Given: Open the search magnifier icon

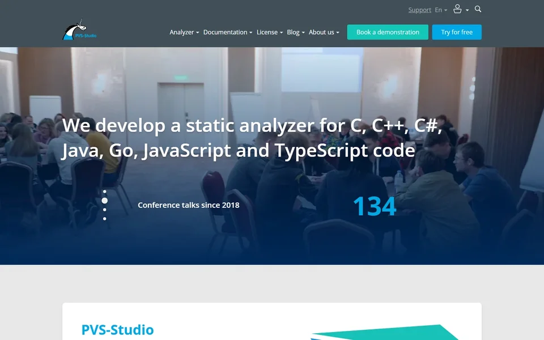Looking at the screenshot, I should [478, 9].
